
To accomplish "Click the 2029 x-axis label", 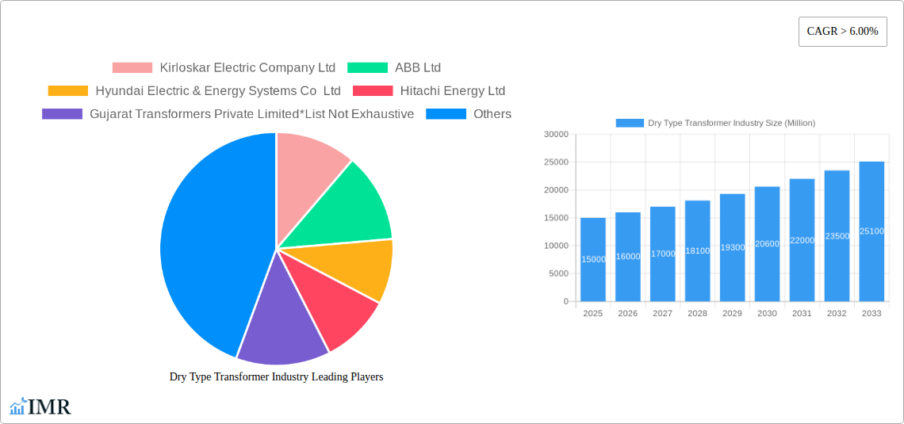I will [x=732, y=313].
